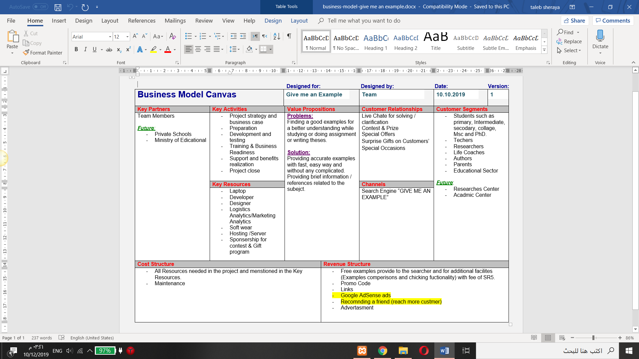
Task: Click the Save icon in title bar
Action: (x=58, y=7)
